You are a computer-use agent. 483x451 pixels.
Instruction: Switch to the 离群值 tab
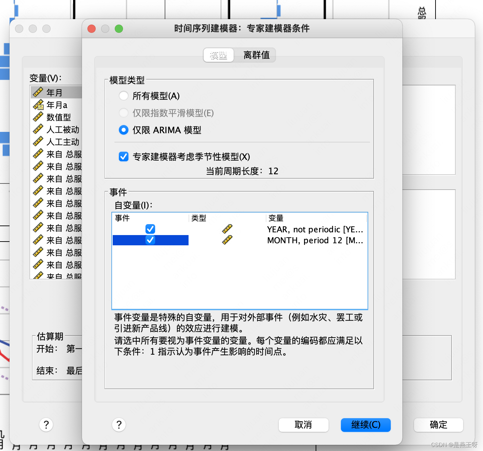pyautogui.click(x=257, y=55)
